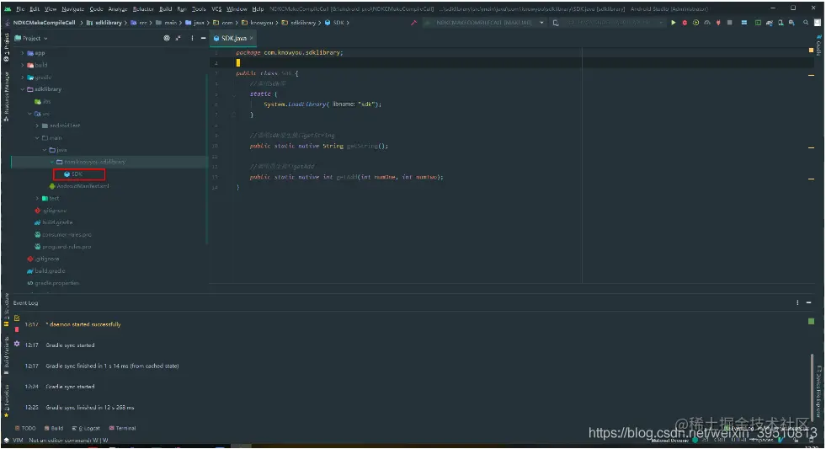826x449 pixels.
Task: Open the Navigate menu
Action: (x=72, y=9)
